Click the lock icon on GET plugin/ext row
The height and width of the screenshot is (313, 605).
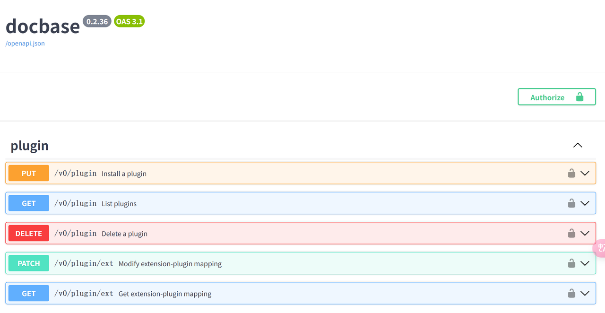tap(571, 293)
